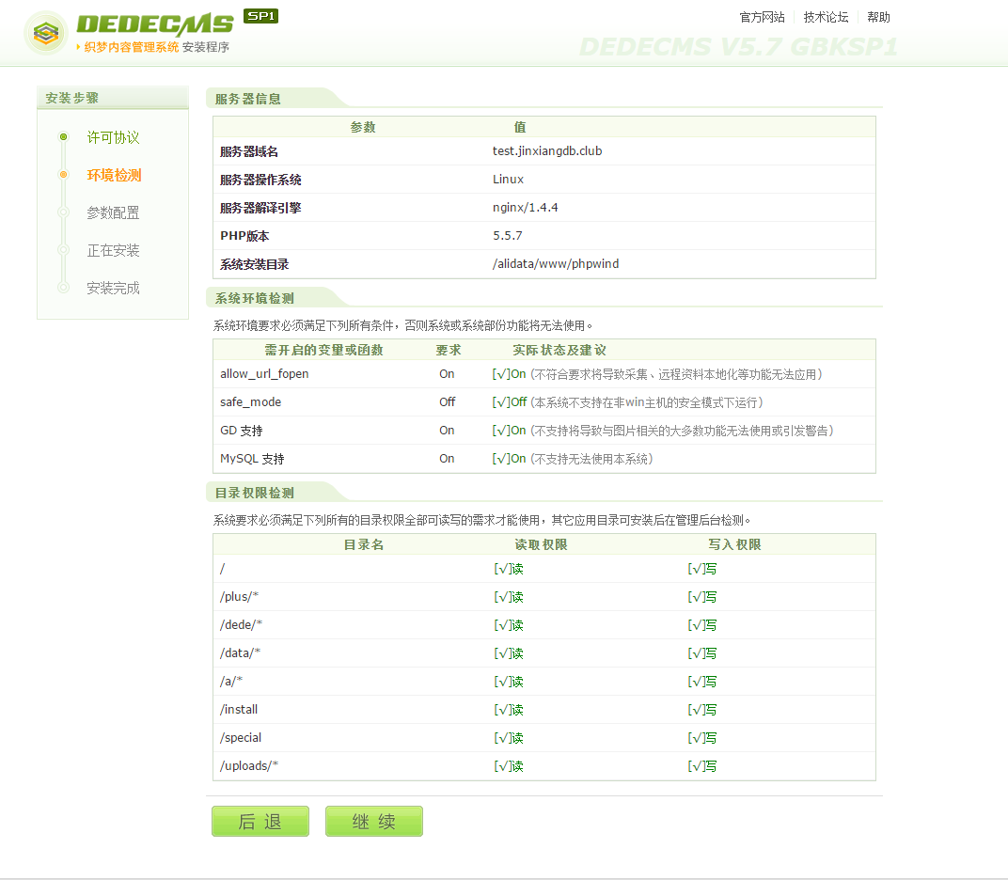Select the 正在安装 step label
1008x880 pixels.
(113, 251)
